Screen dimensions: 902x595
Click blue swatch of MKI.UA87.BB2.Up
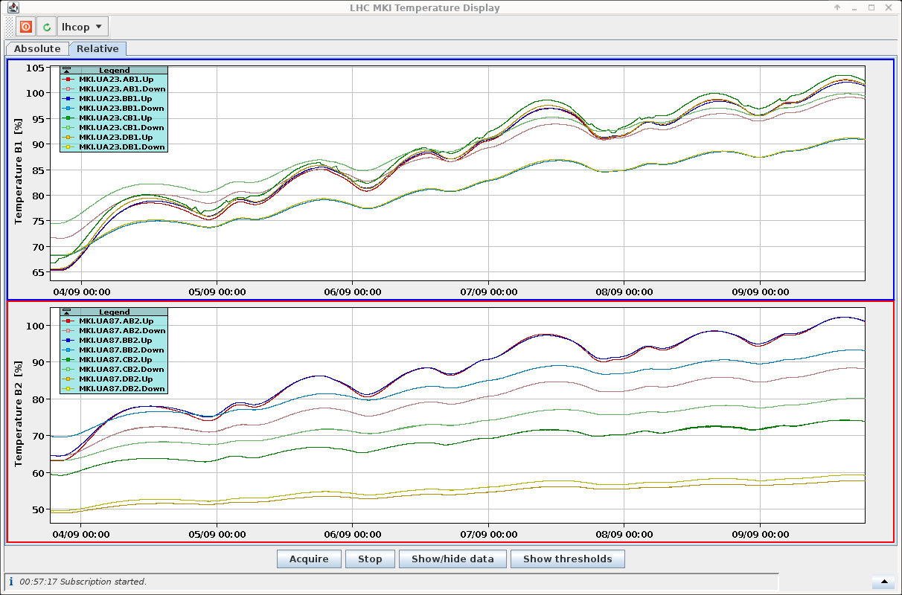coord(67,340)
